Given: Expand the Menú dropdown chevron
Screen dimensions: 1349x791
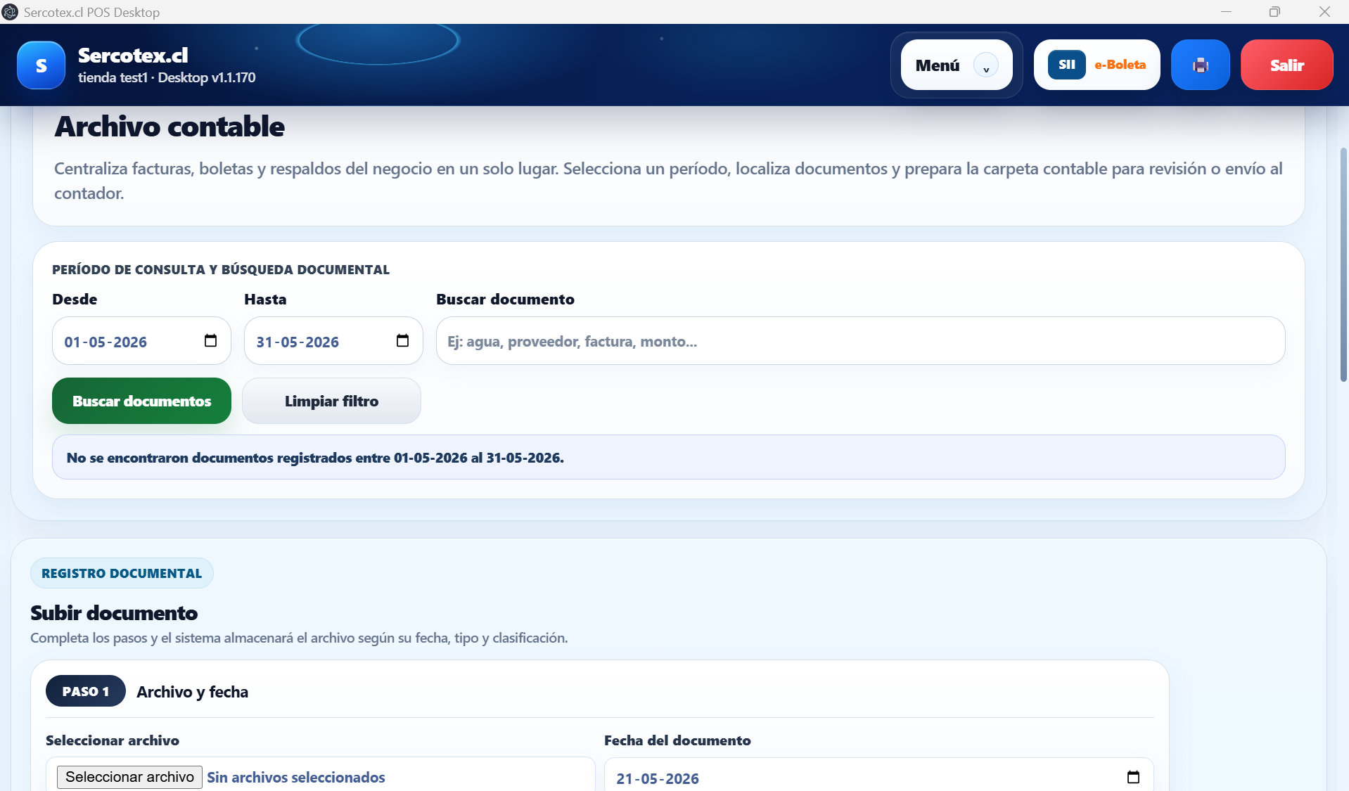Looking at the screenshot, I should (986, 65).
